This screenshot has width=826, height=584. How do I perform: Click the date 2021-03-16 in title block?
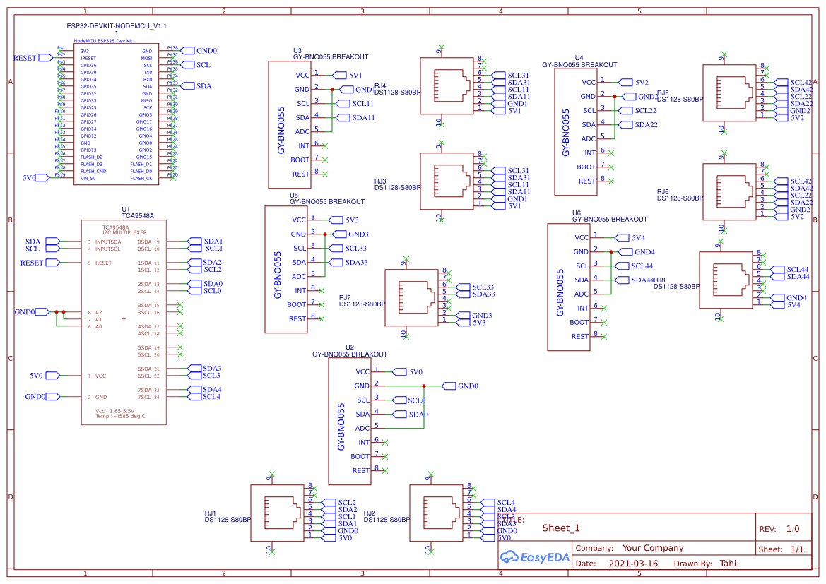click(634, 563)
